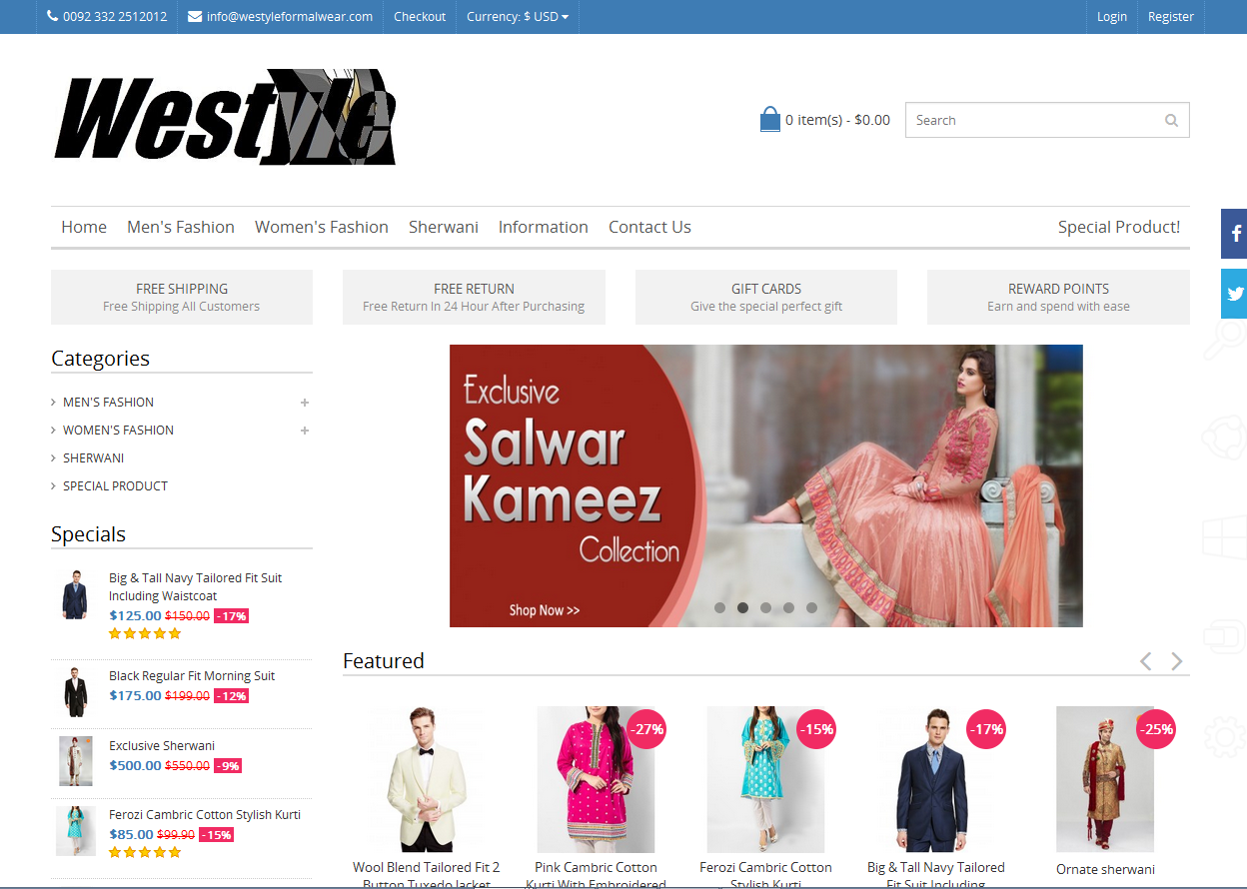Screen dimensions: 1247x889
Task: Click black morning suit thumbnail in Specials
Action: click(75, 692)
